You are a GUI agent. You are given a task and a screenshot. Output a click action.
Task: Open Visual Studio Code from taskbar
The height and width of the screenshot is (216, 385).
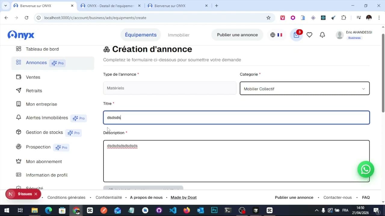[173, 210]
